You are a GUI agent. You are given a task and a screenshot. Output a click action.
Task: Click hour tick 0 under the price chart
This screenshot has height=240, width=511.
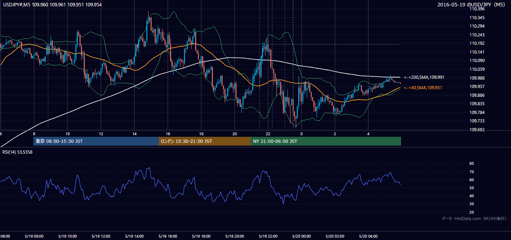pos(301,134)
